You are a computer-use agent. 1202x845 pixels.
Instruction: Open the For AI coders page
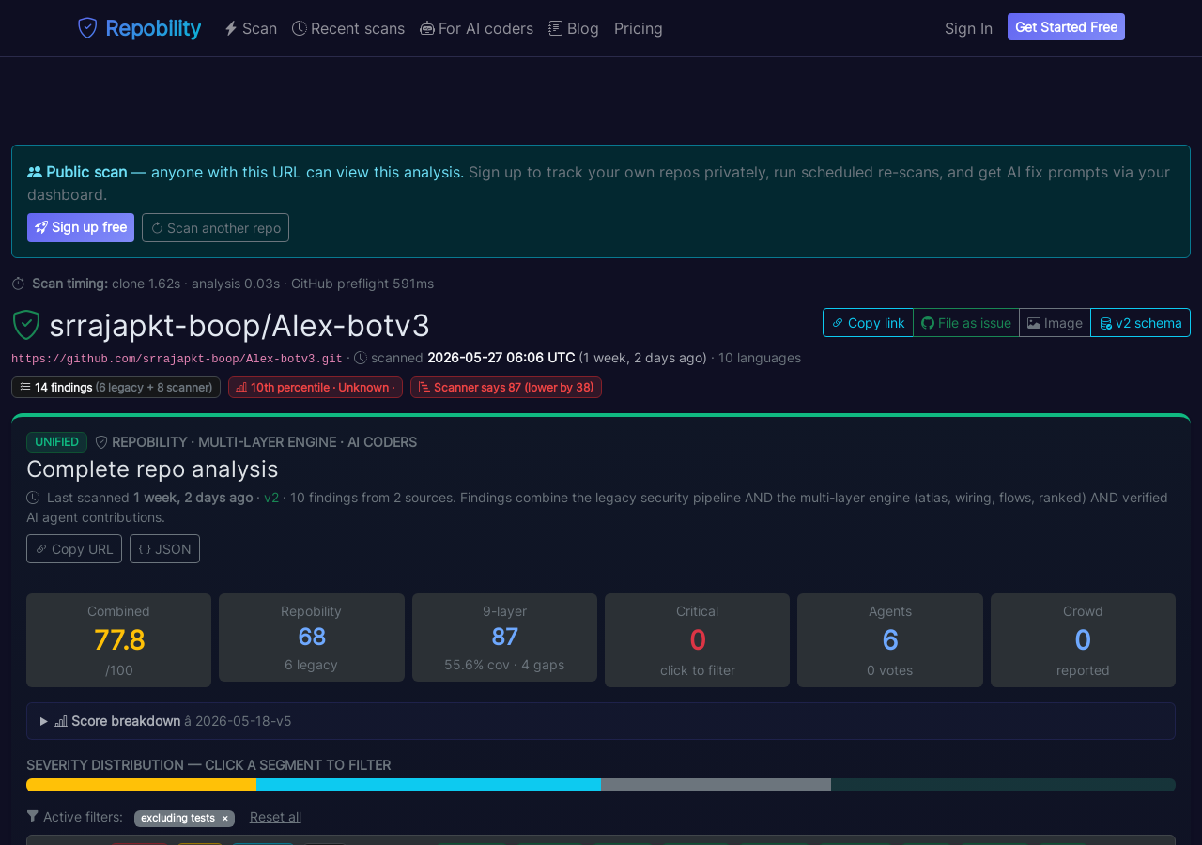[x=477, y=28]
